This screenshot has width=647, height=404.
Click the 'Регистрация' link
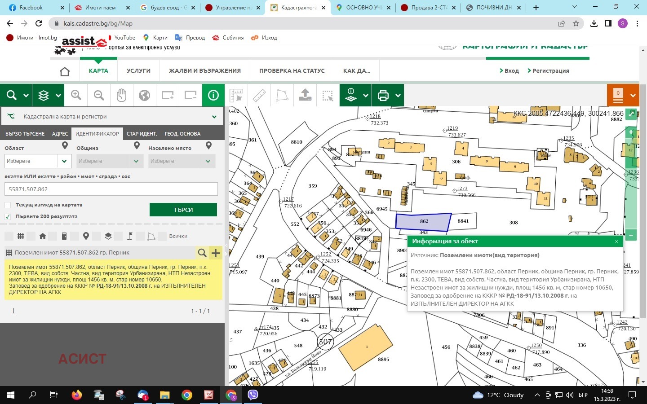click(x=550, y=71)
